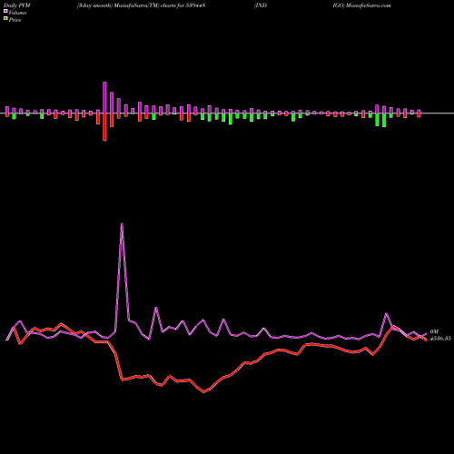This screenshot has height=454, width=454.
Task: Click the magenta Volume legend swatch
Action: point(5,12)
